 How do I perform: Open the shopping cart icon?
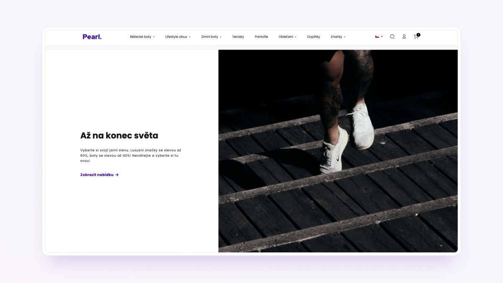tap(416, 37)
